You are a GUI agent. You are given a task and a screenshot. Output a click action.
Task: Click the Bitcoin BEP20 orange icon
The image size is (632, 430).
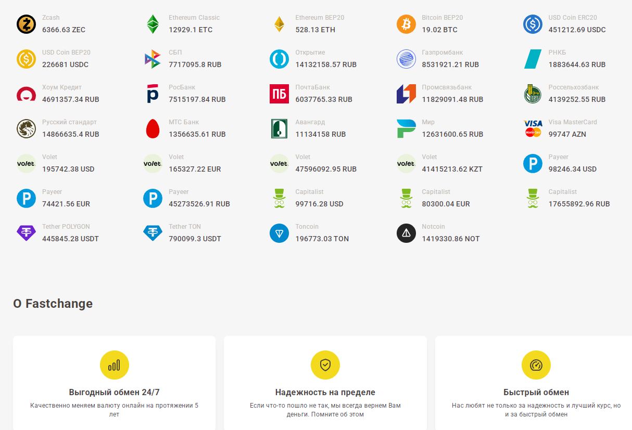click(406, 24)
